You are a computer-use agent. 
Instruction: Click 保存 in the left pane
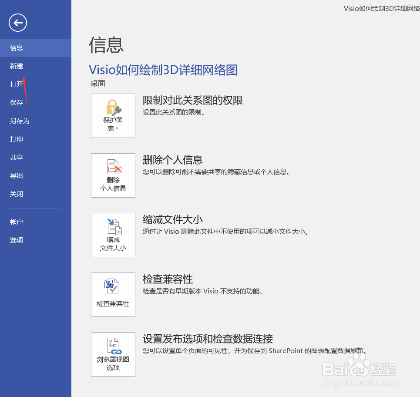click(x=16, y=102)
